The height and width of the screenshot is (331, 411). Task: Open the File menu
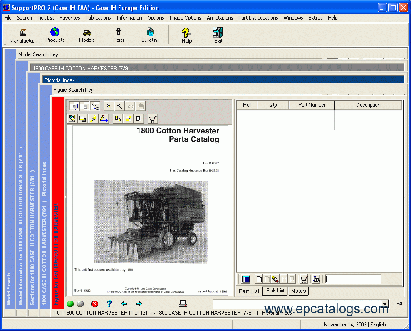(x=8, y=18)
